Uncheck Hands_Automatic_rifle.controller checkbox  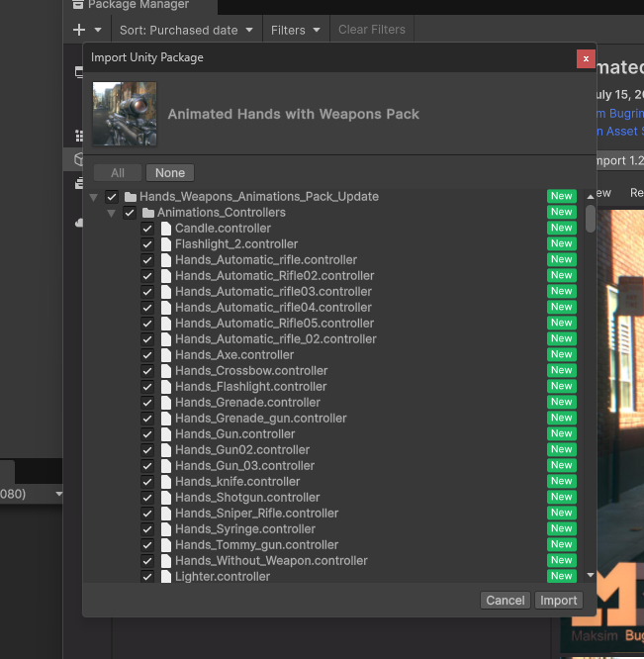(147, 260)
